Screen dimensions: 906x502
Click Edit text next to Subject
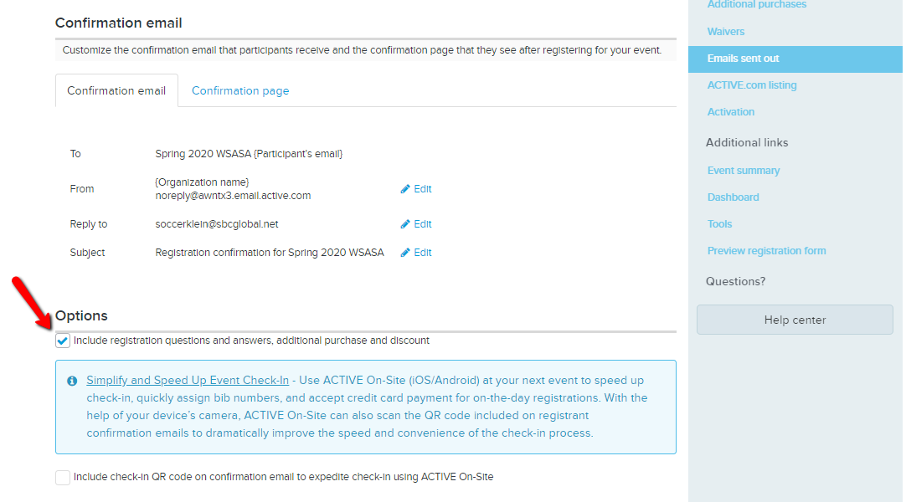422,252
